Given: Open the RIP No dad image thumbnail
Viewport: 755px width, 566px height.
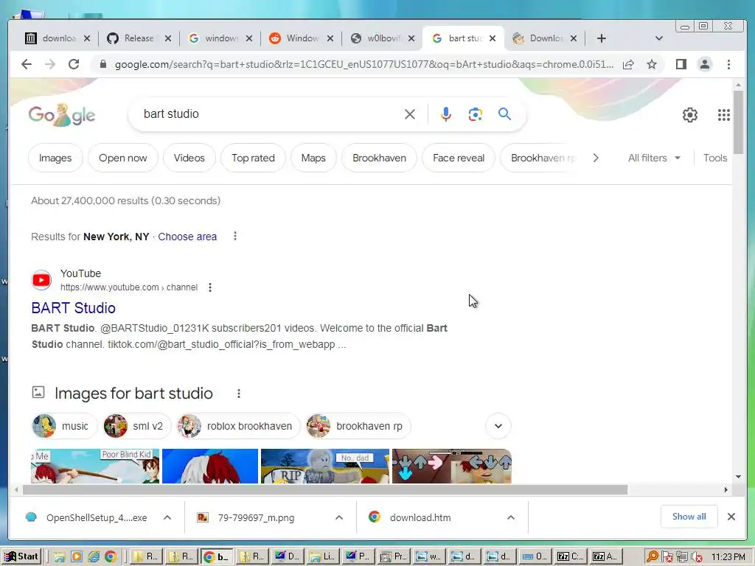Looking at the screenshot, I should tap(325, 466).
